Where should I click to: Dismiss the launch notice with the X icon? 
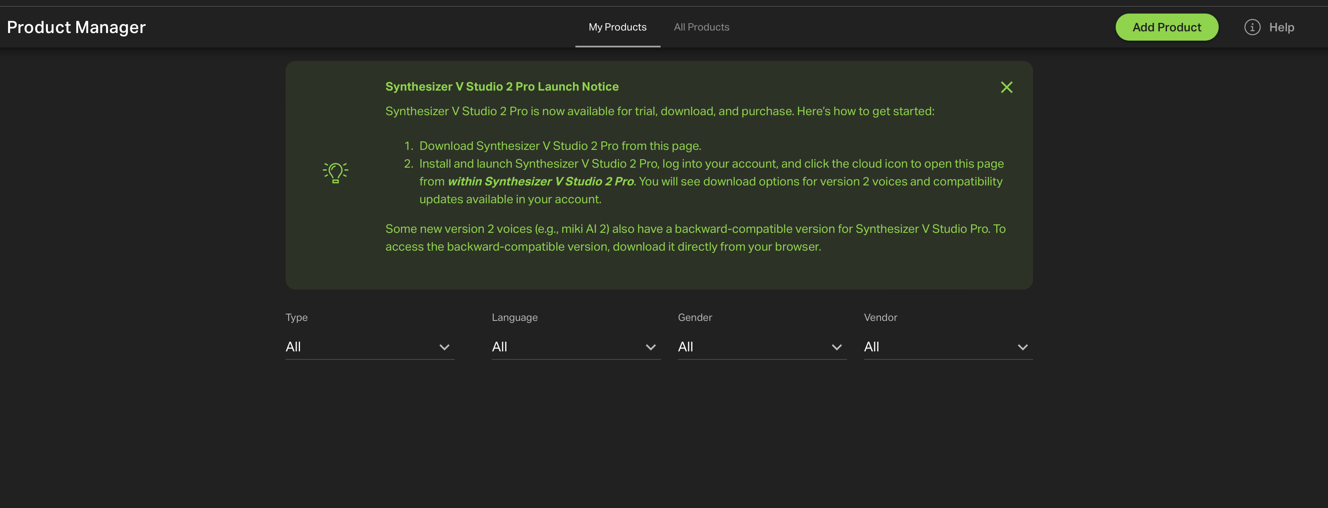[x=1006, y=87]
